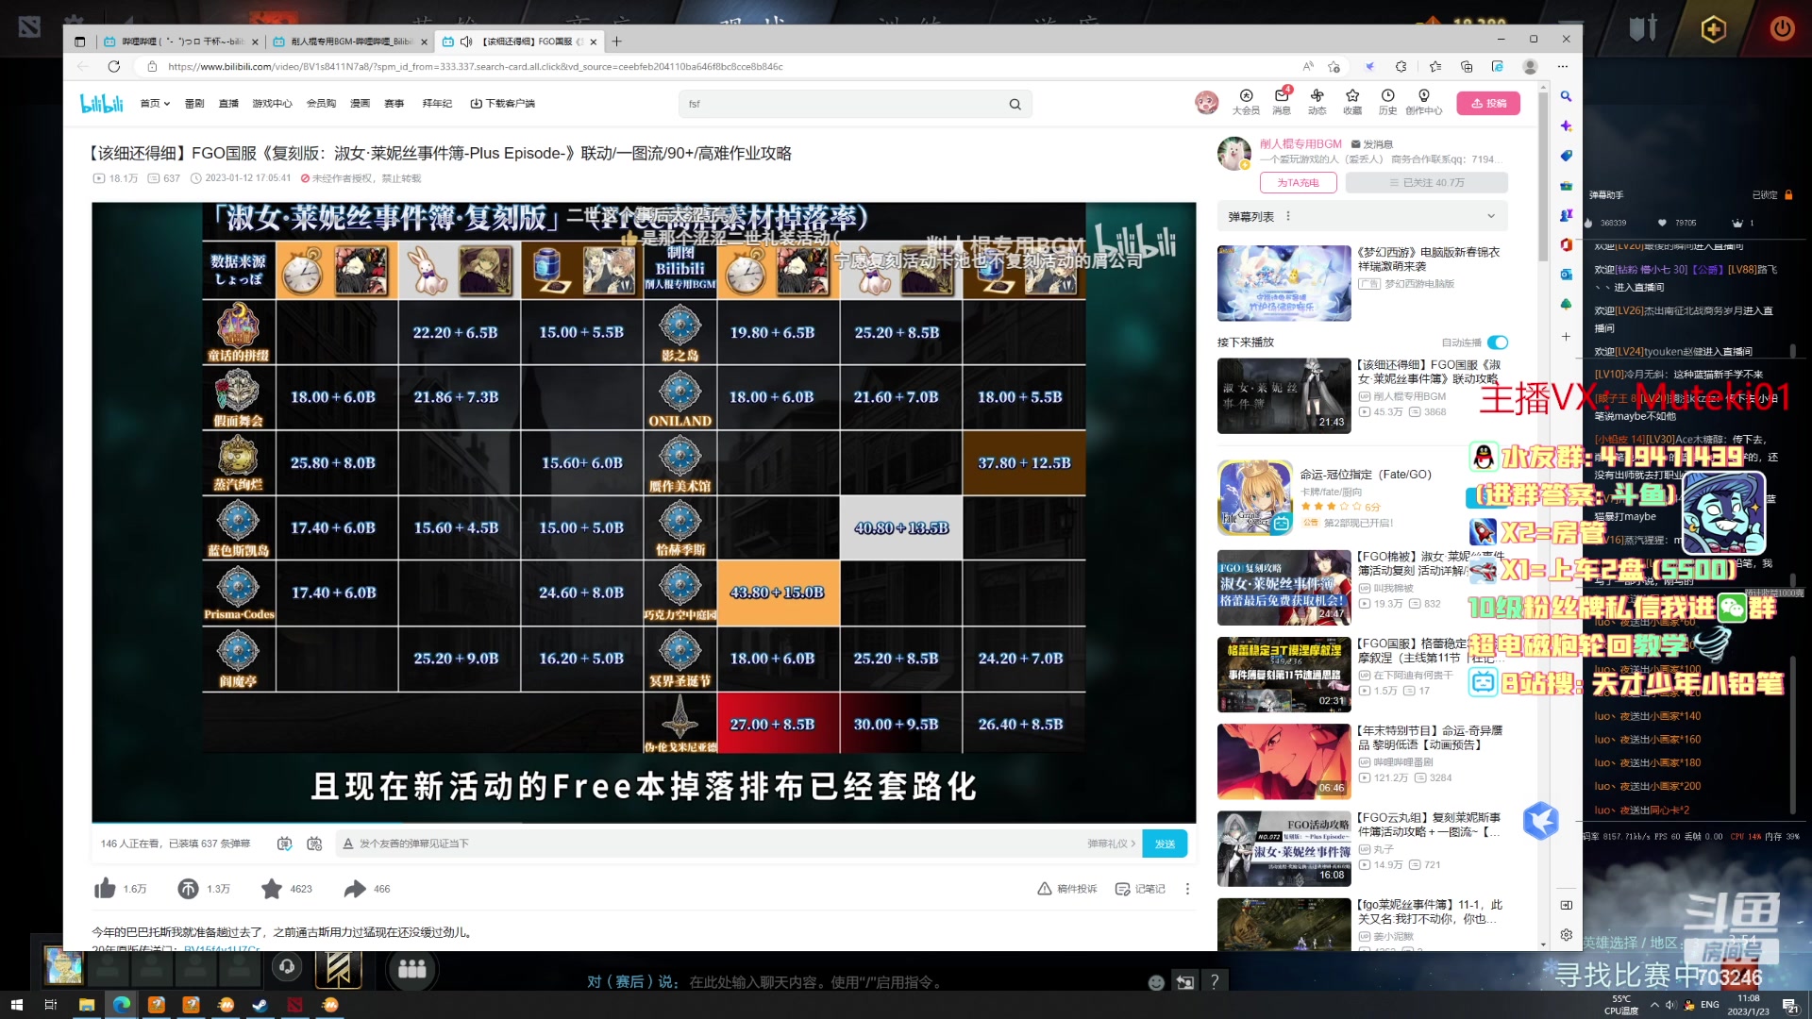Open the 动态 feed icon
This screenshot has width=1812, height=1019.
click(x=1317, y=102)
